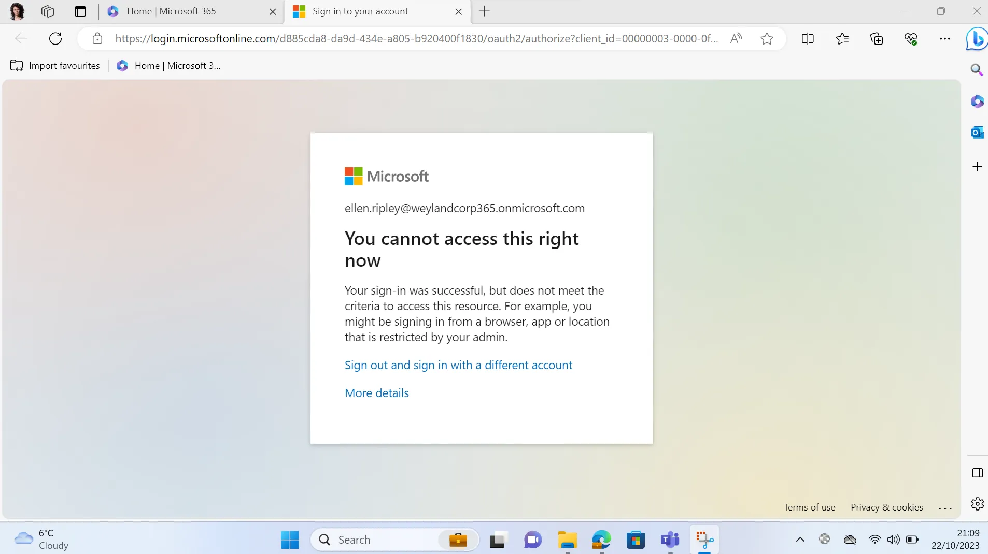Image resolution: width=988 pixels, height=554 pixels.
Task: Click Sign out and sign in with a different account
Action: (x=458, y=365)
